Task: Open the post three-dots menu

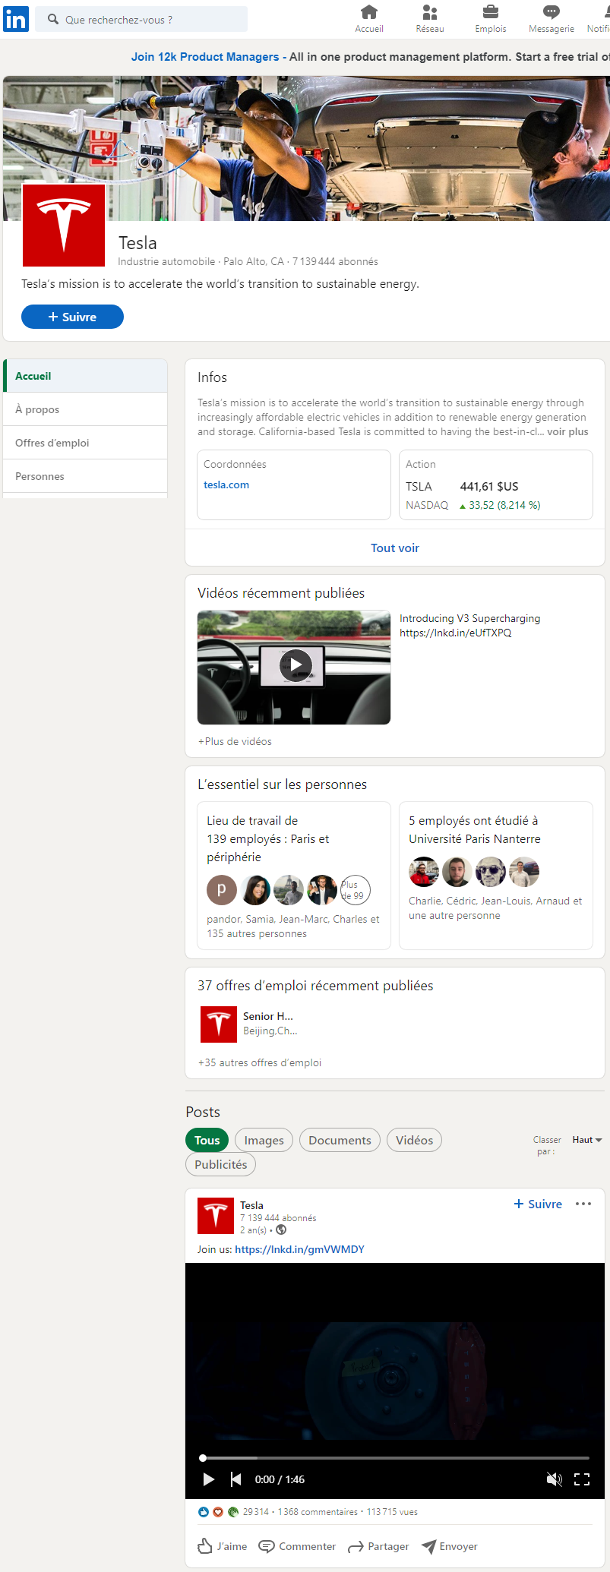Action: (x=583, y=1204)
